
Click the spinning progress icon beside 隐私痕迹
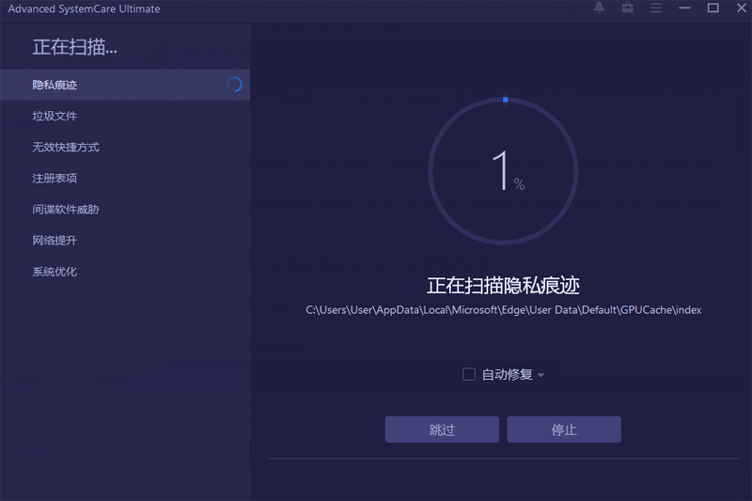click(234, 85)
